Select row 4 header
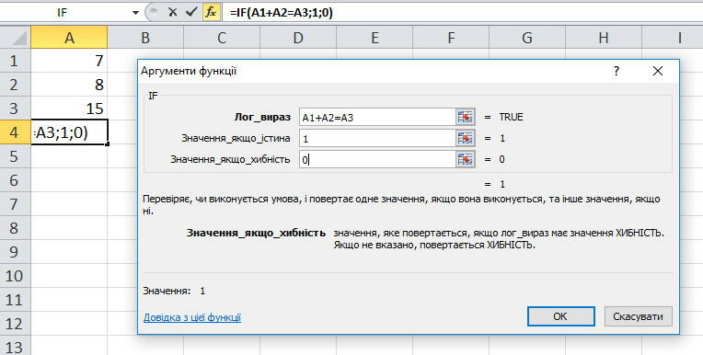Screen dimensions: 703x355 (x=15, y=132)
